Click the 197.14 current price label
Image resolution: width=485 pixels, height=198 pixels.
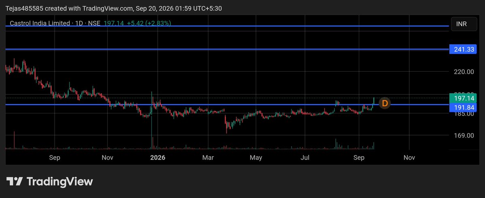[463, 98]
